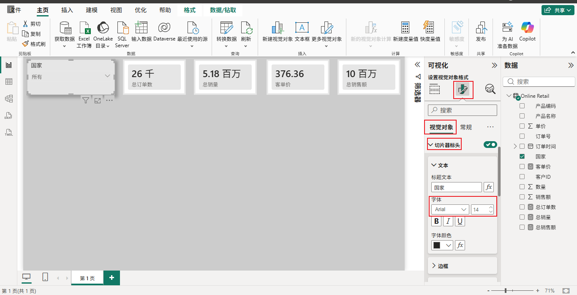Open DAX query view in sidebar

click(x=9, y=115)
